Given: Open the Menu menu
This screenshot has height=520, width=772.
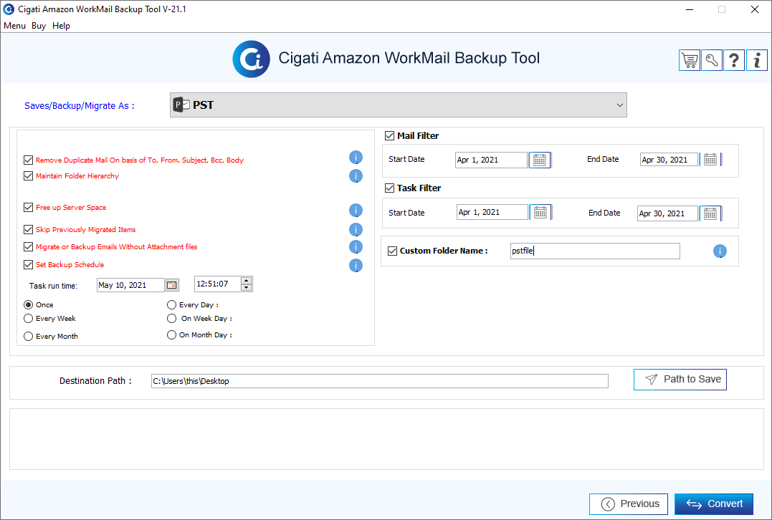Looking at the screenshot, I should [14, 26].
